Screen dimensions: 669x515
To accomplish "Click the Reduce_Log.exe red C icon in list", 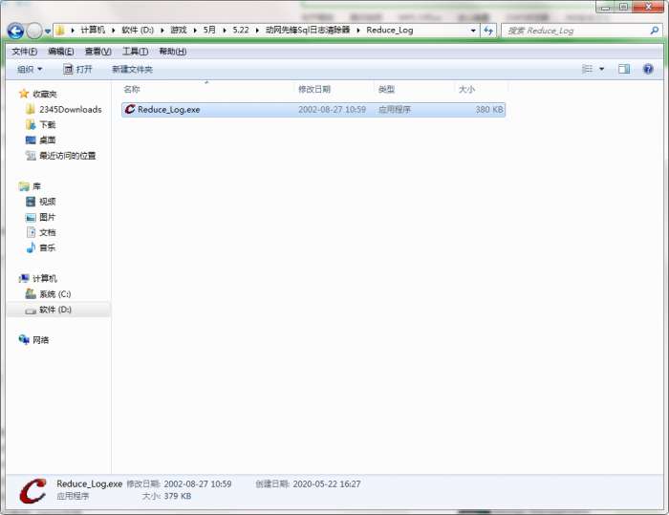I will [130, 110].
